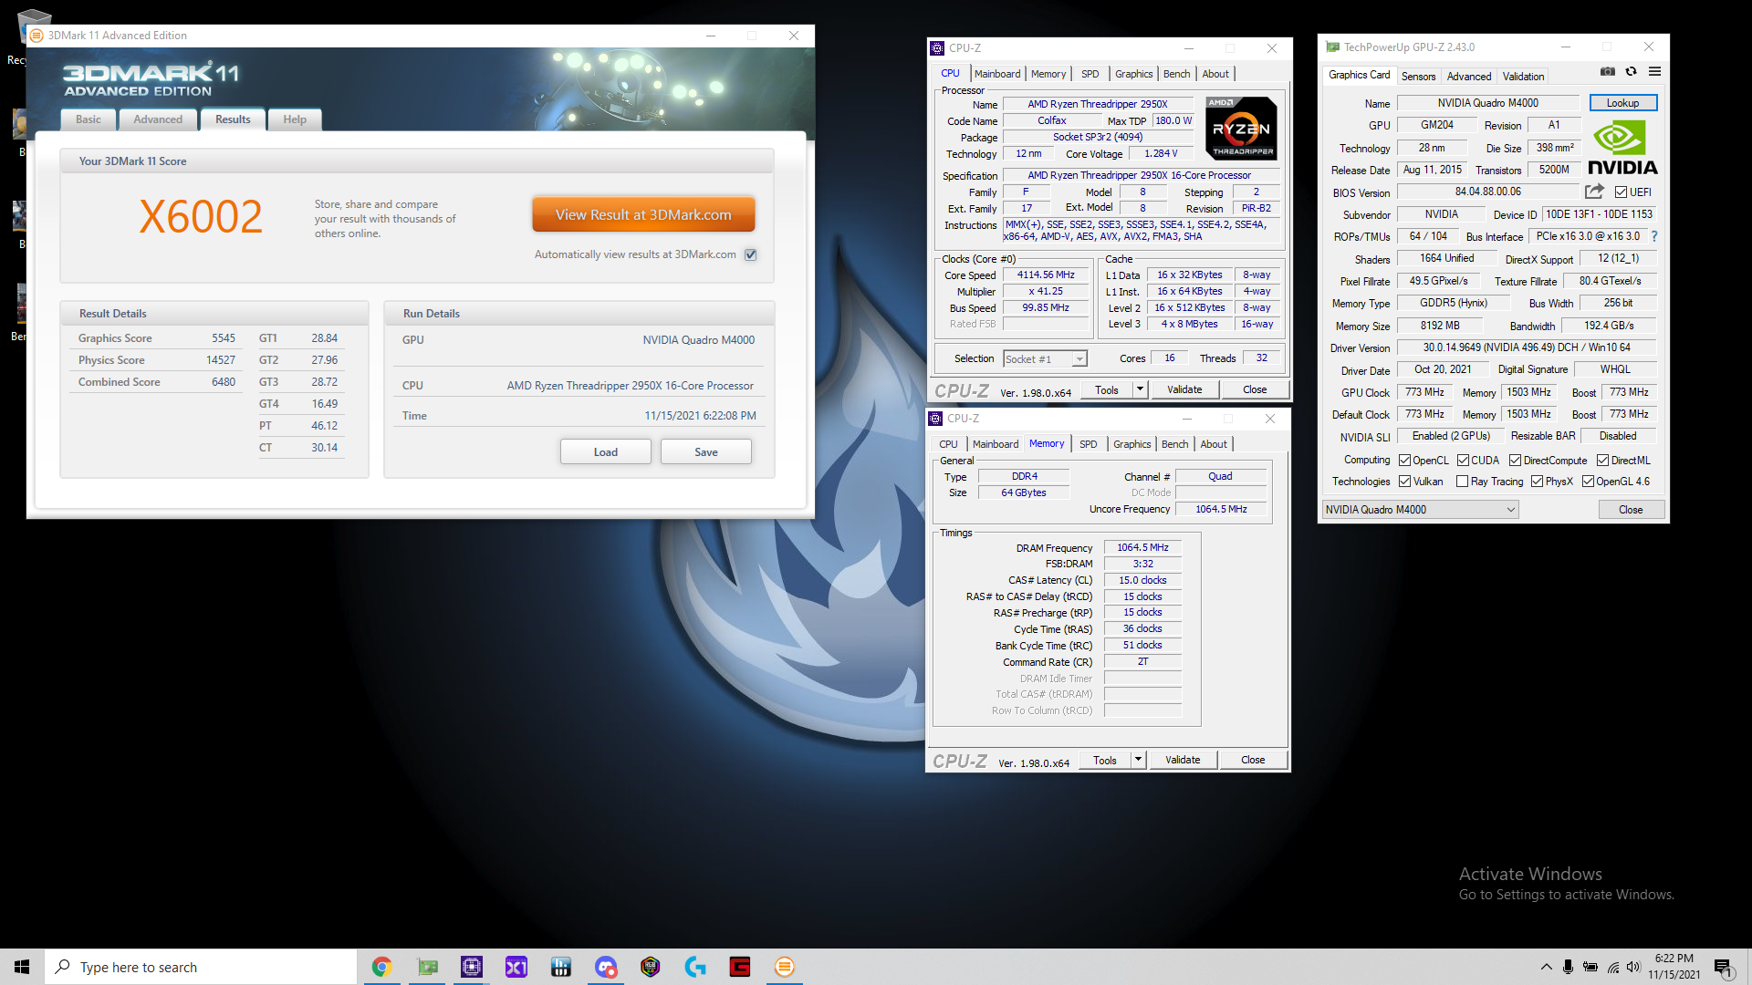Open the Socket #1 selection dropdown
This screenshot has height=985, width=1752.
point(1045,359)
